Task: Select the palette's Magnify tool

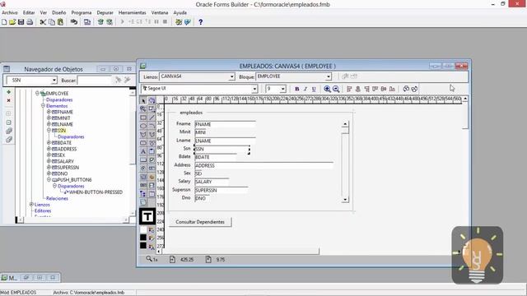Action: pyautogui.click(x=143, y=109)
